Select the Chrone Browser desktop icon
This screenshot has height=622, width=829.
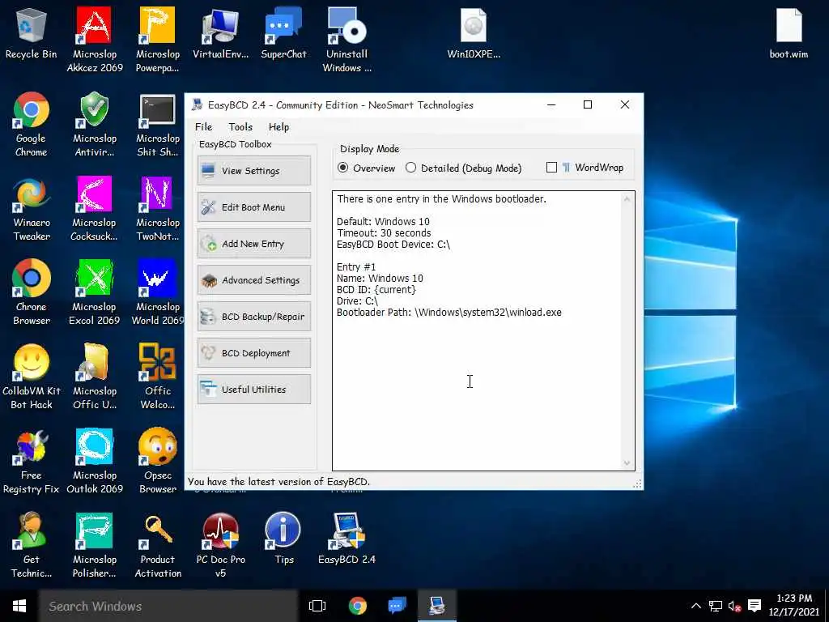pyautogui.click(x=32, y=293)
